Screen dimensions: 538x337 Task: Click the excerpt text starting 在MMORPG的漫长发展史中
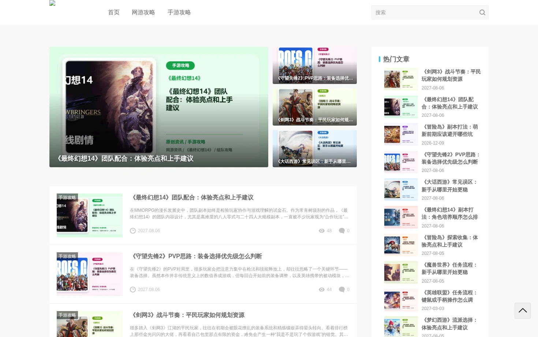[239, 214]
